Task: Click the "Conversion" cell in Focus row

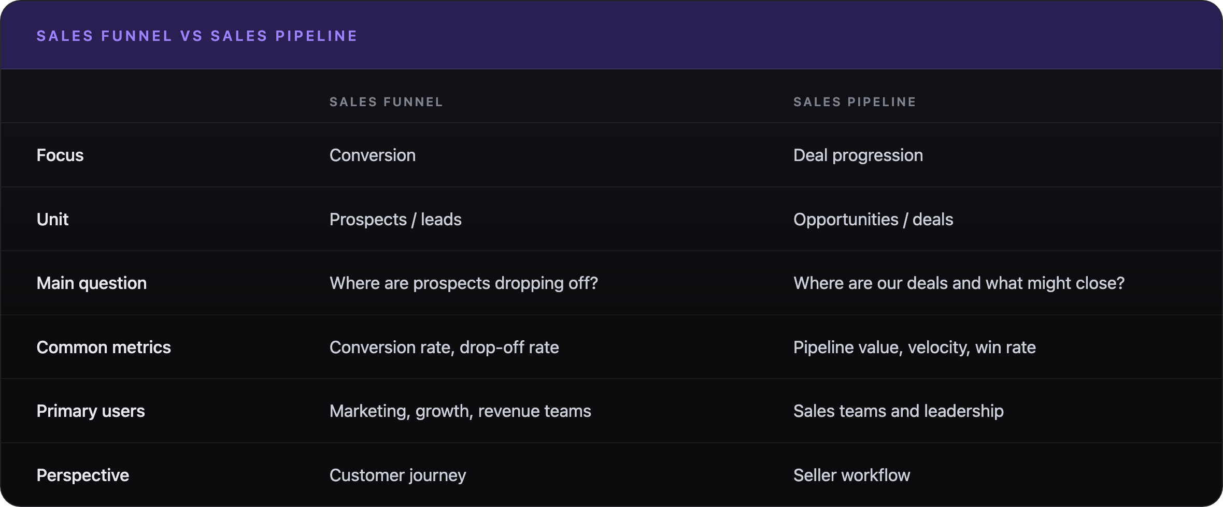Action: (x=373, y=155)
